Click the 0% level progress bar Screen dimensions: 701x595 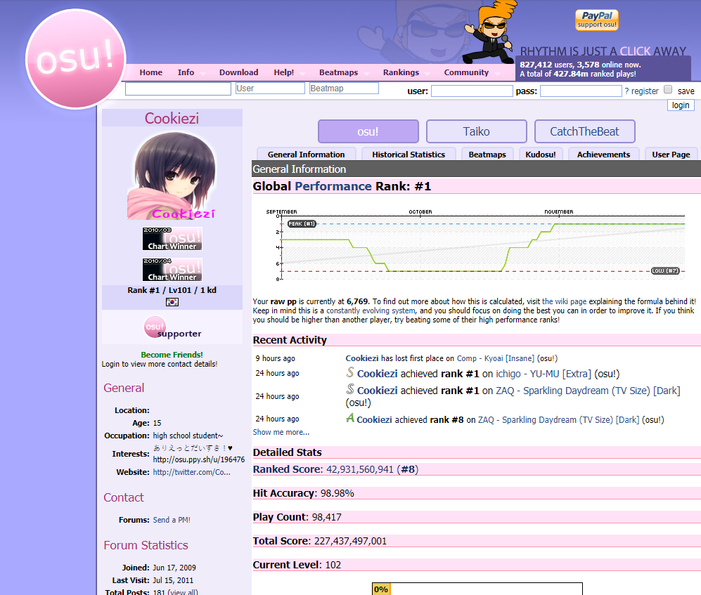(477, 589)
